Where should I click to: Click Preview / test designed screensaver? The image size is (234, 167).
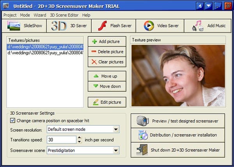pyautogui.click(x=178, y=121)
